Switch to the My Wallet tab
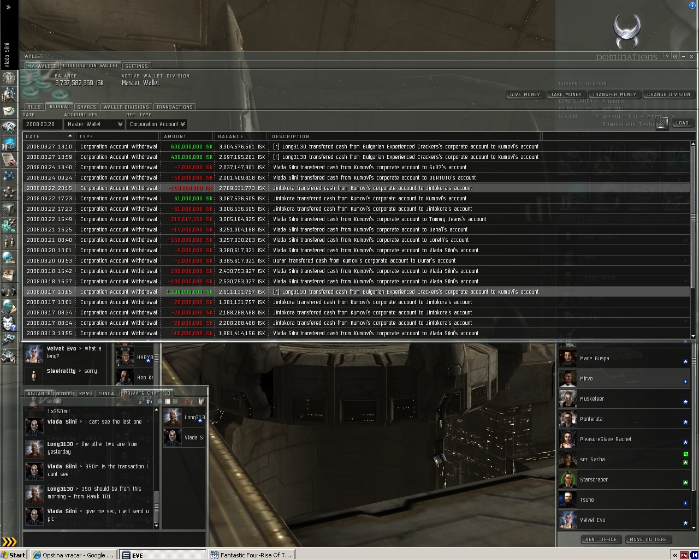The width and height of the screenshot is (699, 559). [42, 66]
